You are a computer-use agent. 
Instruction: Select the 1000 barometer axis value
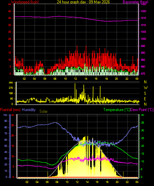coord(143,39)
